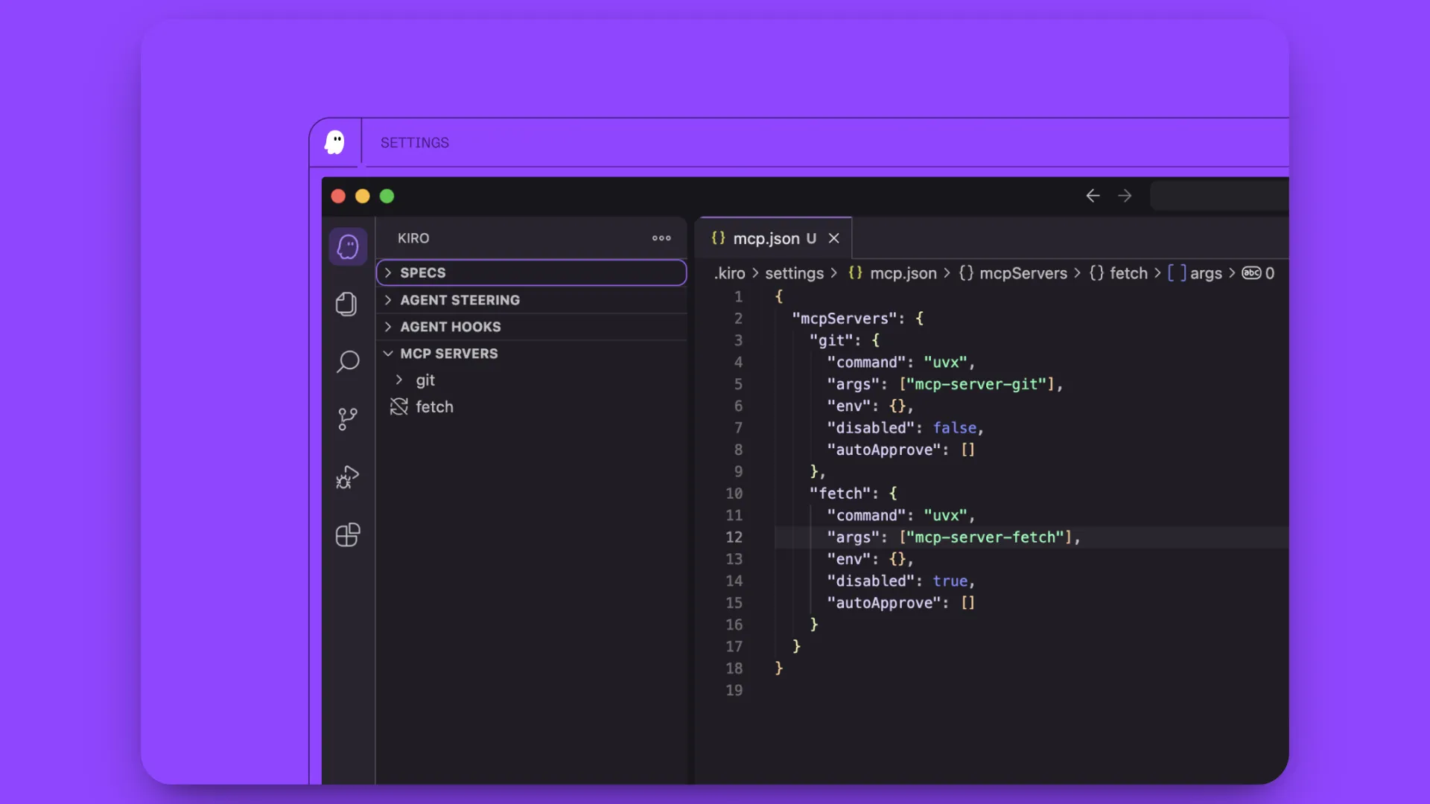The width and height of the screenshot is (1430, 804).
Task: Close the mcp.json tab
Action: pos(834,238)
